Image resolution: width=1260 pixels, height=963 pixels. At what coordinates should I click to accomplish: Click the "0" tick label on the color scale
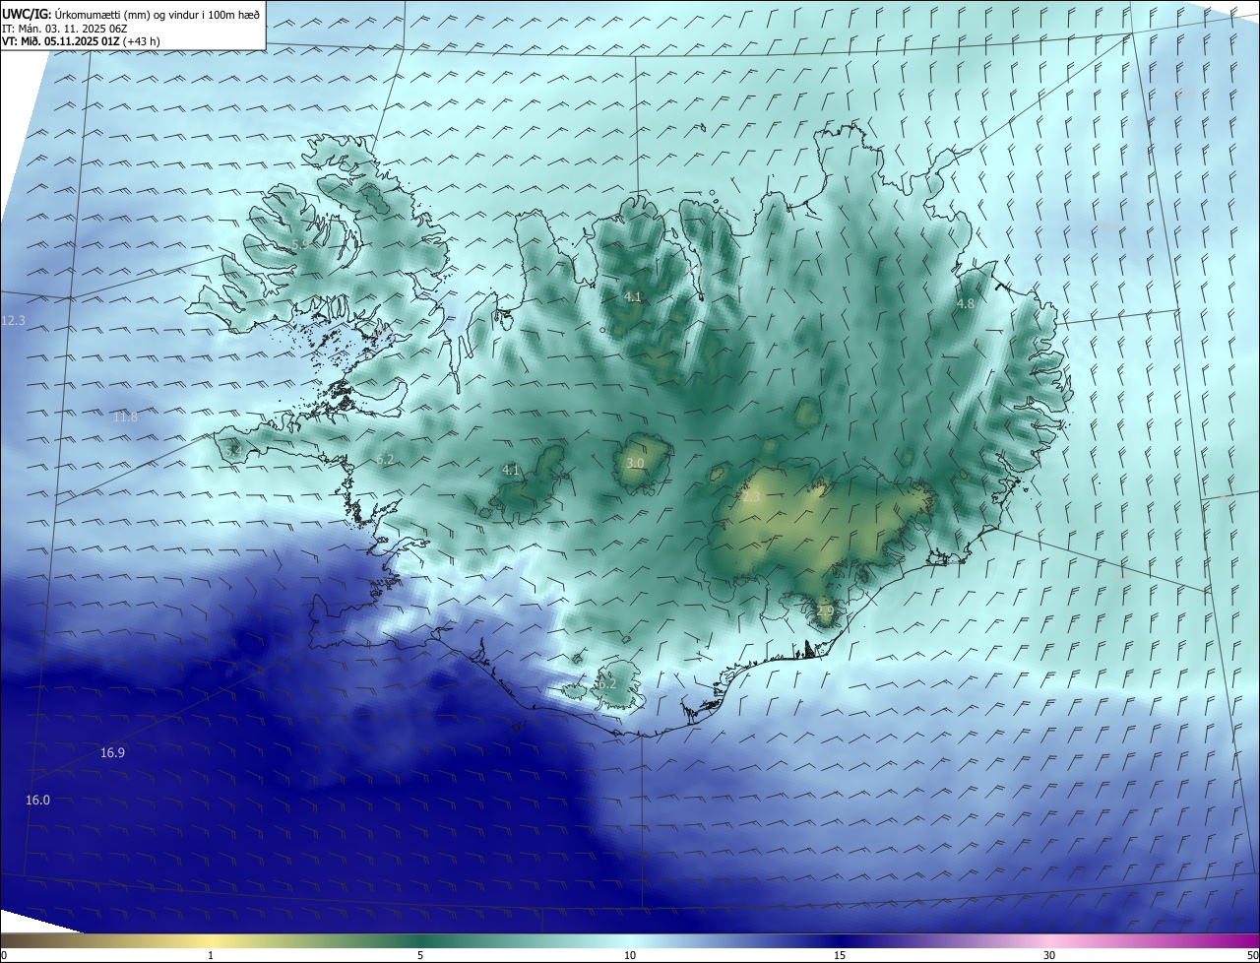click(x=4, y=956)
